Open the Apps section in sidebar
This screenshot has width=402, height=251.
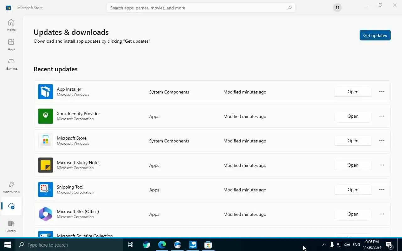[x=11, y=45]
